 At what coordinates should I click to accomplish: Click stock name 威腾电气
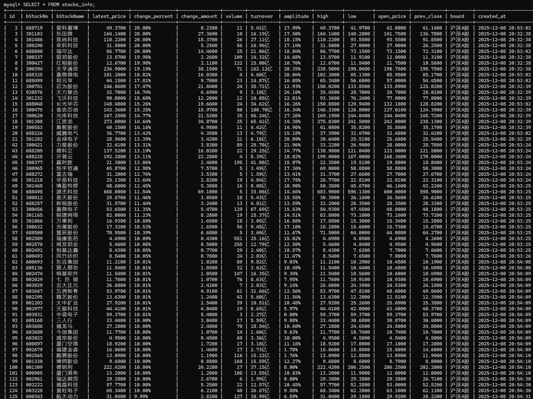(x=67, y=133)
